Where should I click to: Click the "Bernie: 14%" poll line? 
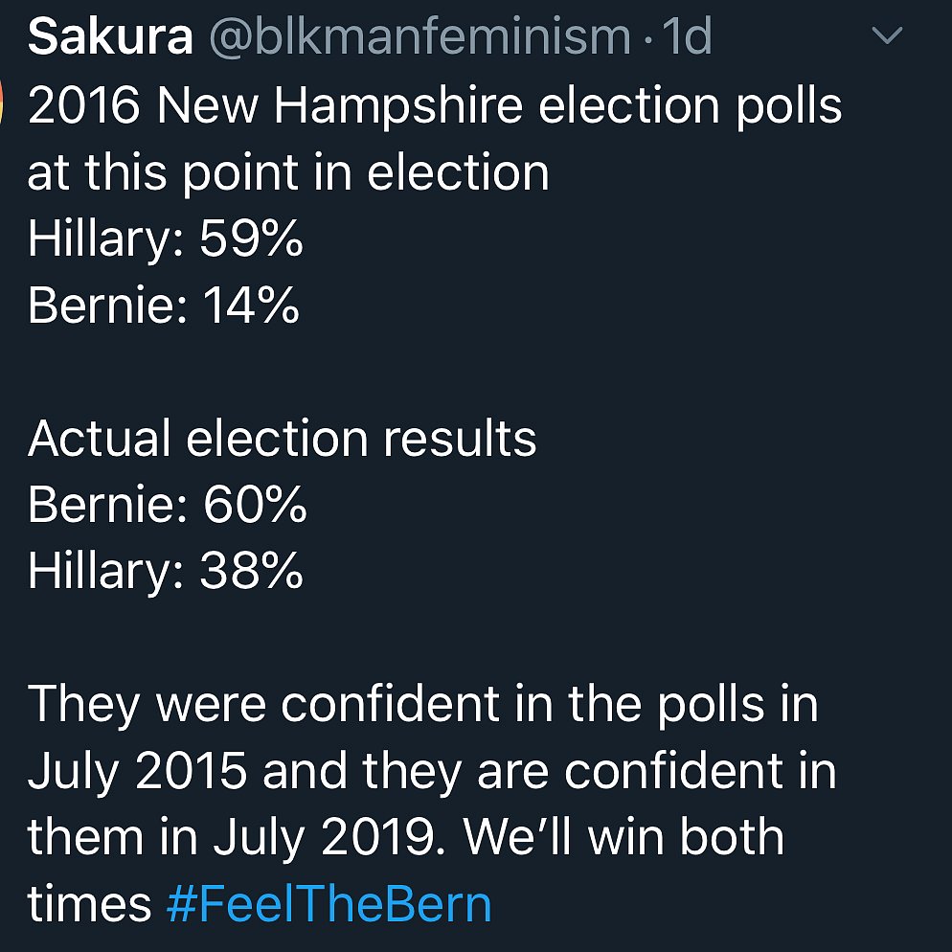(164, 306)
